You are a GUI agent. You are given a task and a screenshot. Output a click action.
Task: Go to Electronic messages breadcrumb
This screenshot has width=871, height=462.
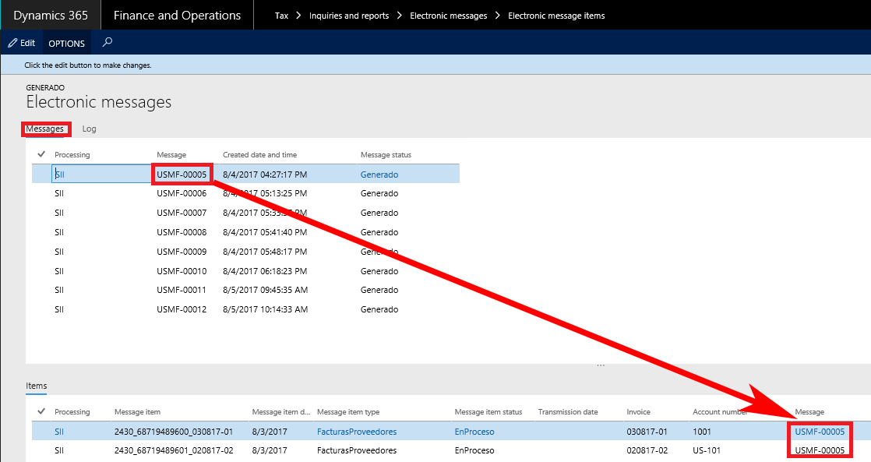point(448,16)
